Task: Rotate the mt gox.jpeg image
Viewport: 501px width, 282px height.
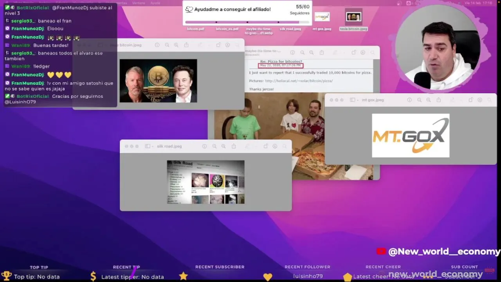Action: point(470,100)
